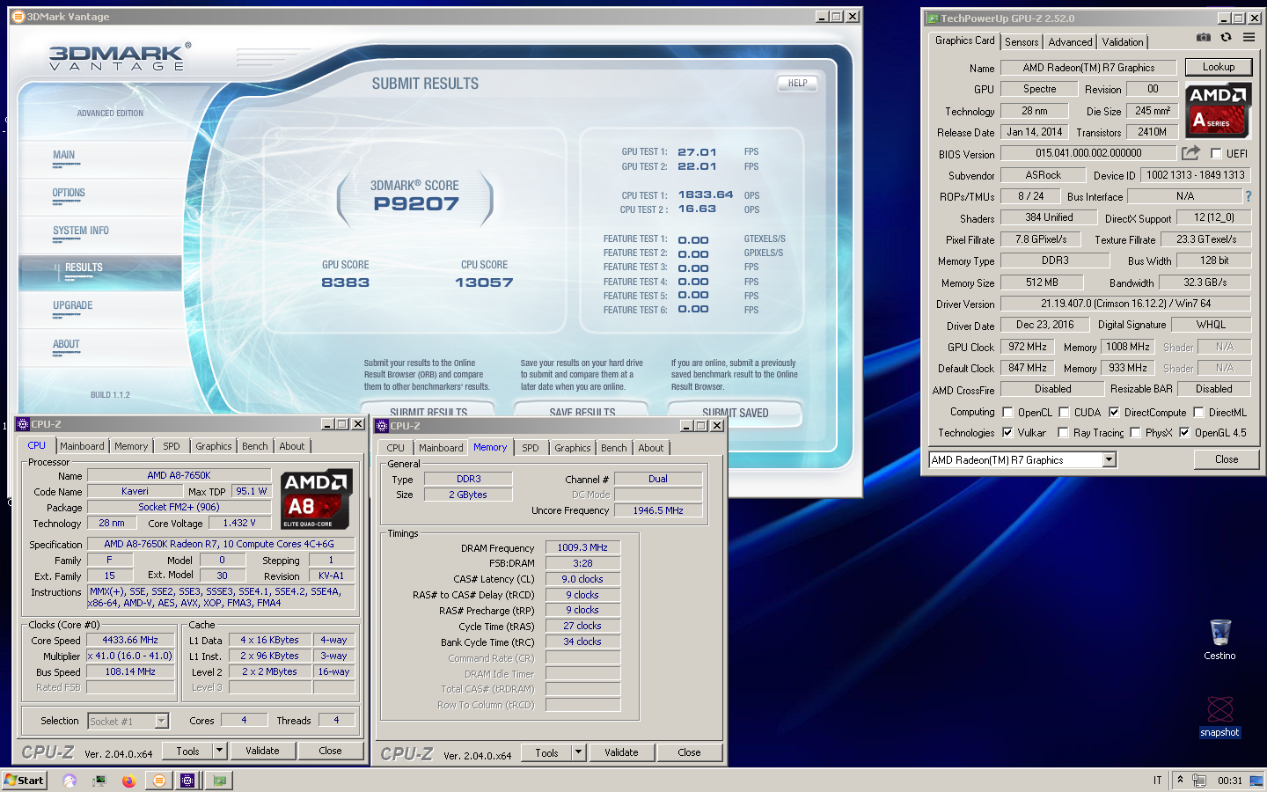Image resolution: width=1267 pixels, height=792 pixels.
Task: Close GPU-Z with the Close button
Action: (x=1227, y=459)
